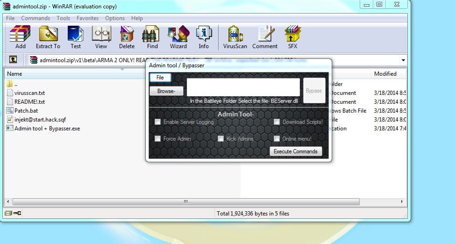Click the Test archive icon
Image resolution: width=455 pixels, height=244 pixels.
click(x=75, y=36)
